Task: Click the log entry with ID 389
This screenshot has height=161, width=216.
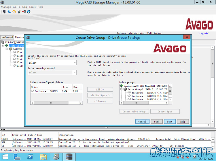Action: tap(106, 142)
